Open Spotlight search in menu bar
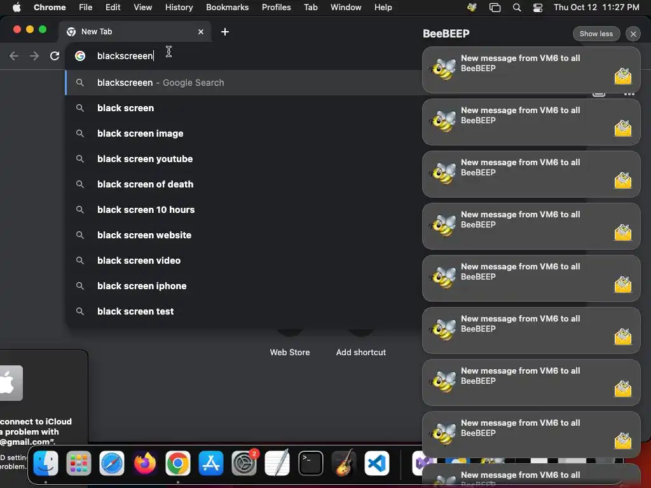This screenshot has width=651, height=488. pos(516,7)
